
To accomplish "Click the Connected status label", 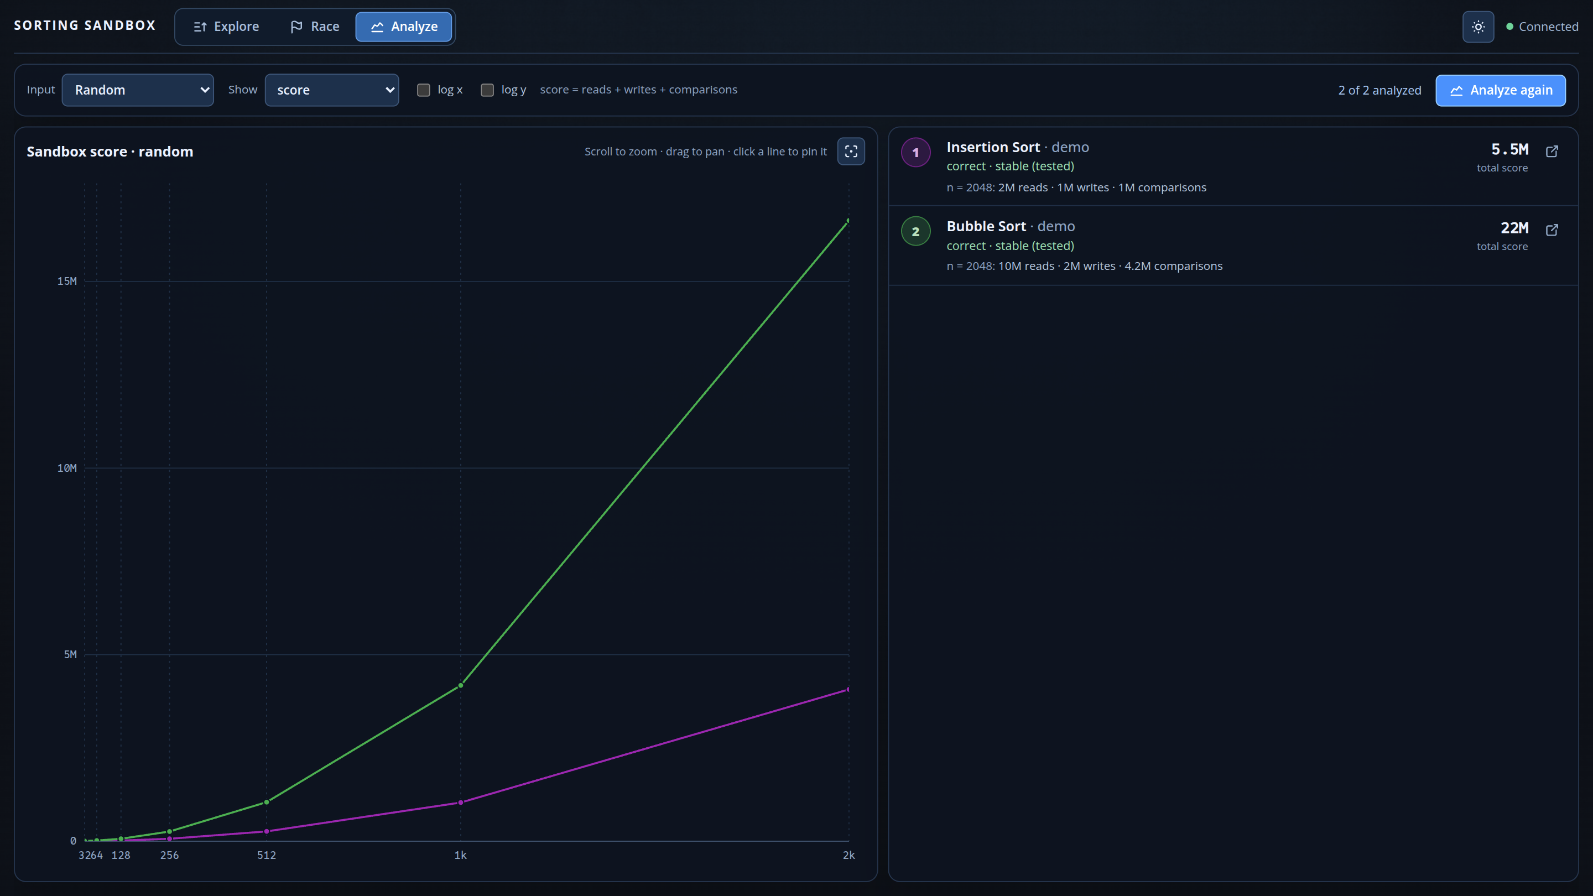I will click(1549, 27).
